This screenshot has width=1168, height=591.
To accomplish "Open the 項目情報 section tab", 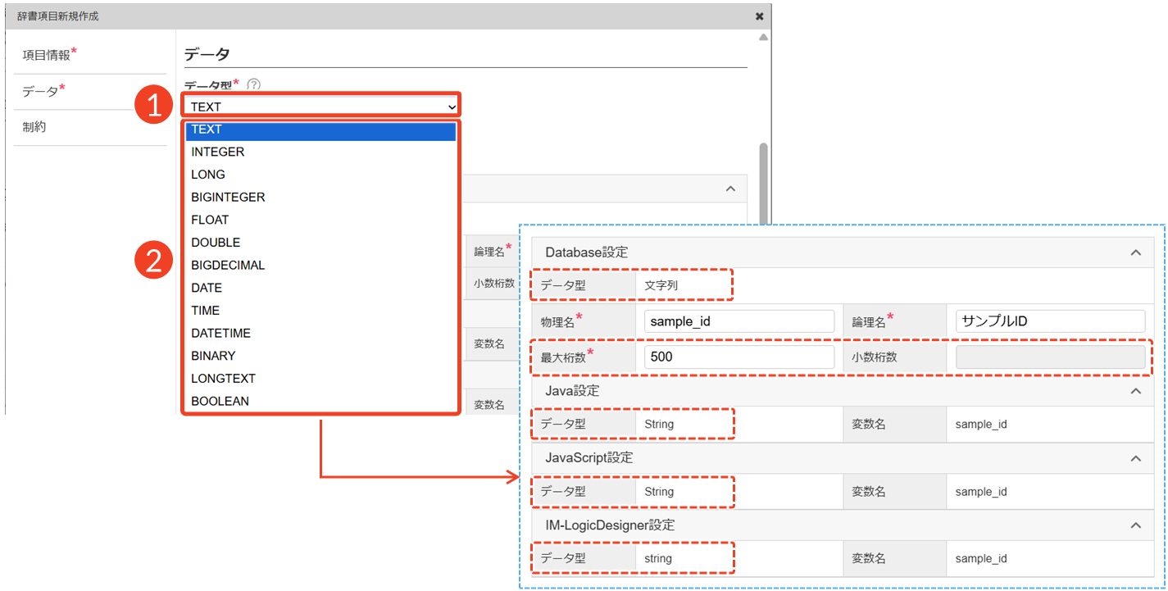I will coord(49,55).
